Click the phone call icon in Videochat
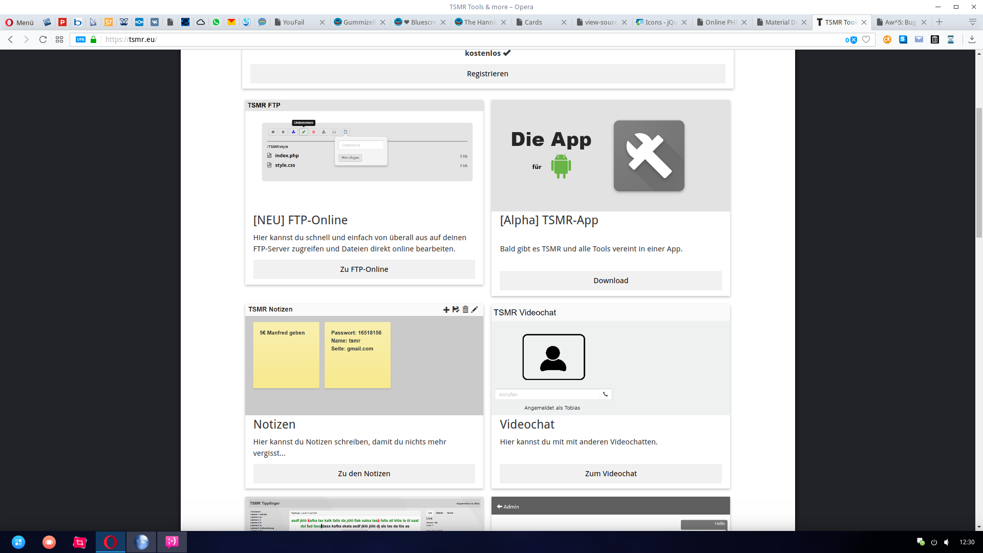 (605, 394)
